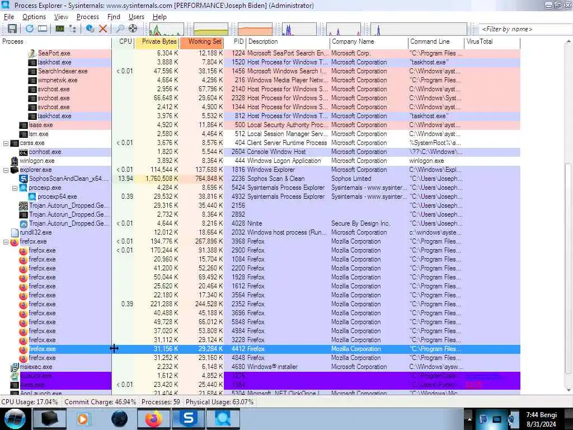Select the SearchIndexer.exe row
The width and height of the screenshot is (573, 430).
[260, 71]
